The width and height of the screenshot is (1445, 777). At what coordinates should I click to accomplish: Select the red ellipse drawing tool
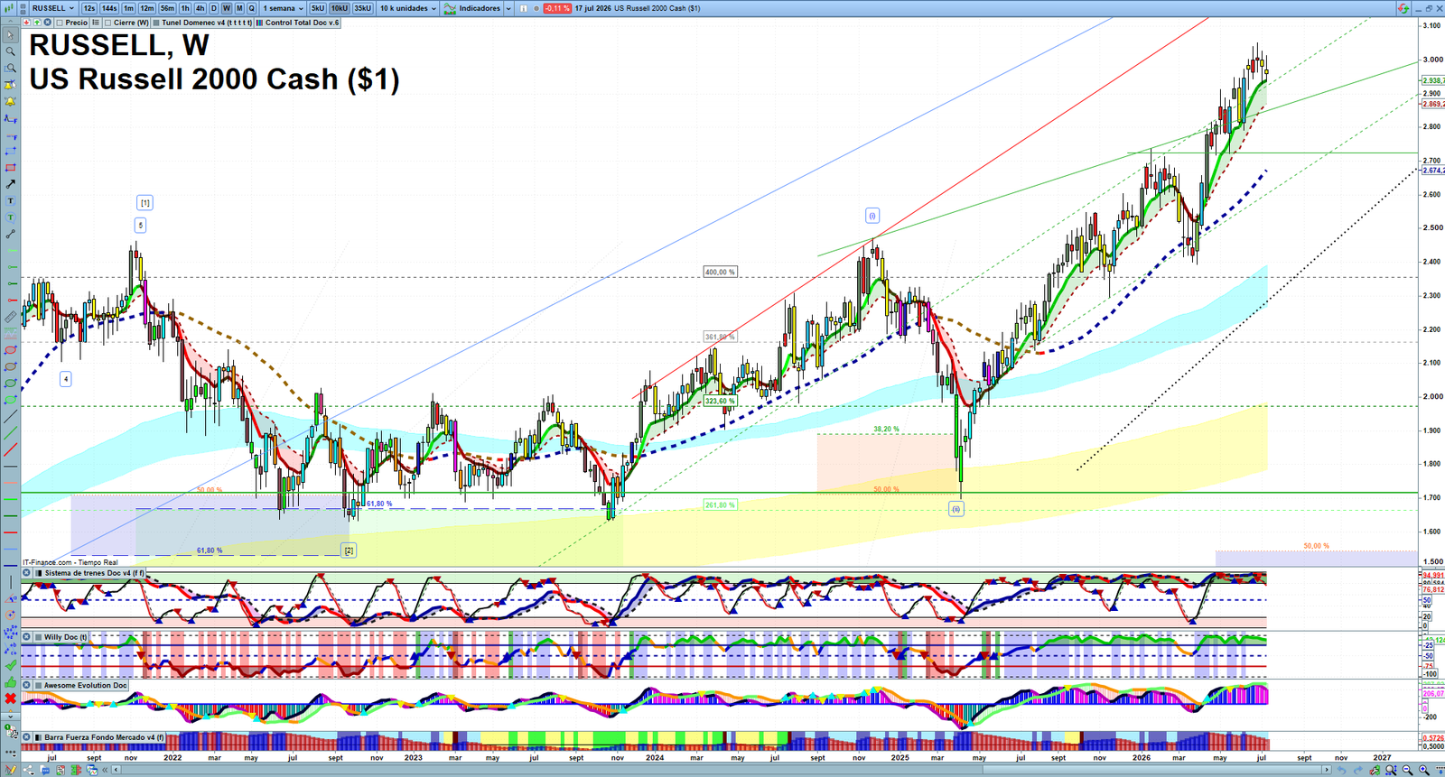click(x=10, y=350)
